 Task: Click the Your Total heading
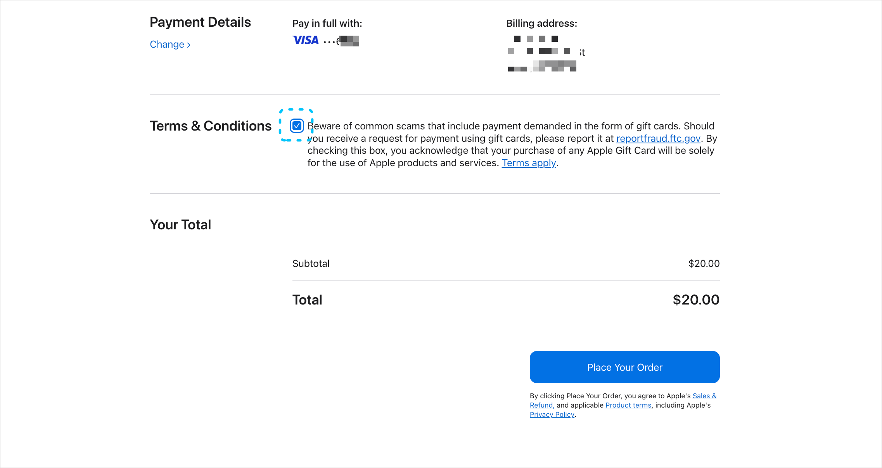click(180, 225)
